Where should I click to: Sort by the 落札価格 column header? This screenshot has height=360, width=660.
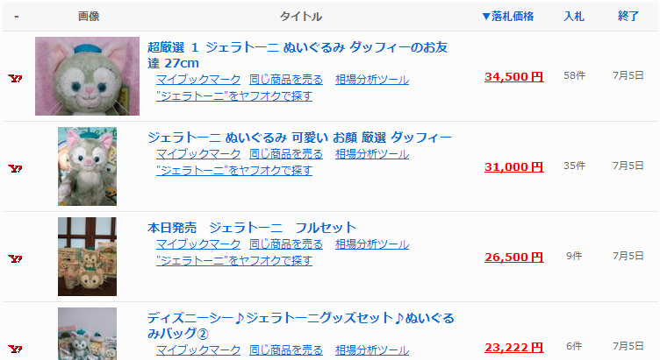tap(507, 17)
